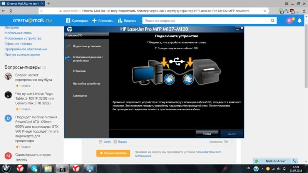Open the Прочее компьютерное category link
Viewport: 308px width, 173px height.
coord(22,55)
